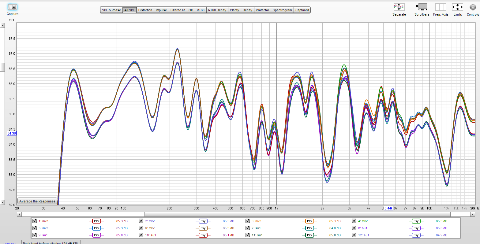Viewport: 480px width, 244px height.
Task: Click the 85.1 dB value for 10: su1
Action: pos(229,235)
